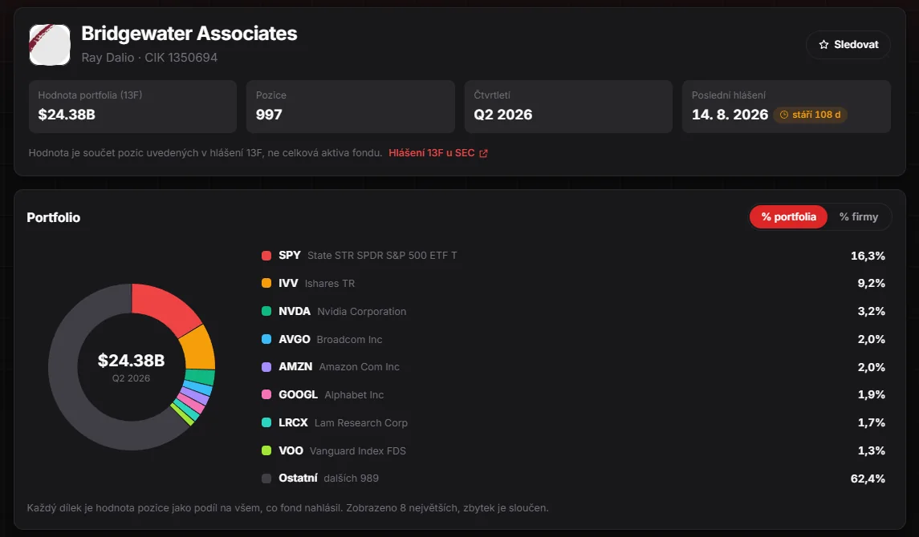Select the VOO ticker label
Screen dimensions: 919x537
point(291,450)
